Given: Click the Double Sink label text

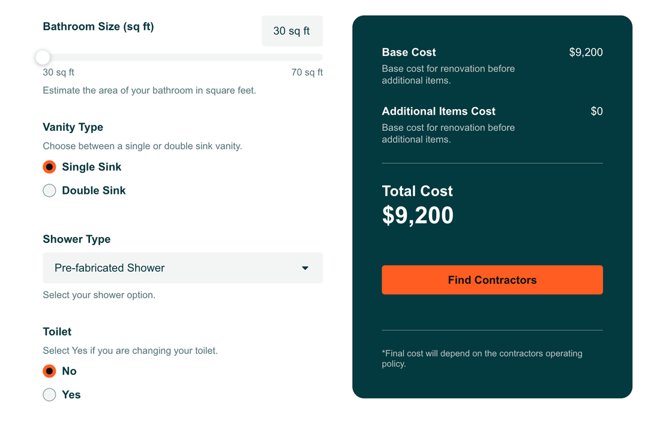Looking at the screenshot, I should click(94, 191).
